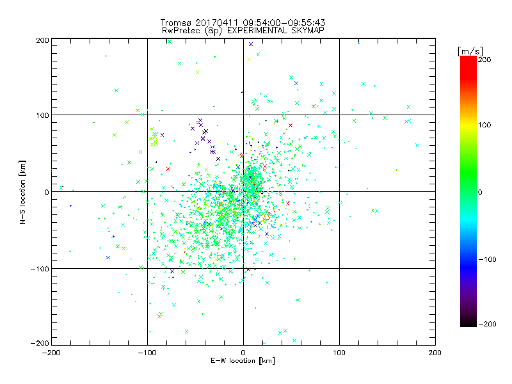Screen dimensions: 512x384
Task: Click the plot origin where zero lines cross
Action: point(243,191)
